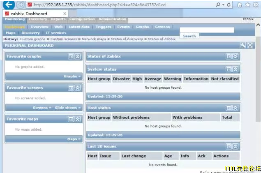Click the page vertical scrollbar
261x173 pixels.
(258, 79)
